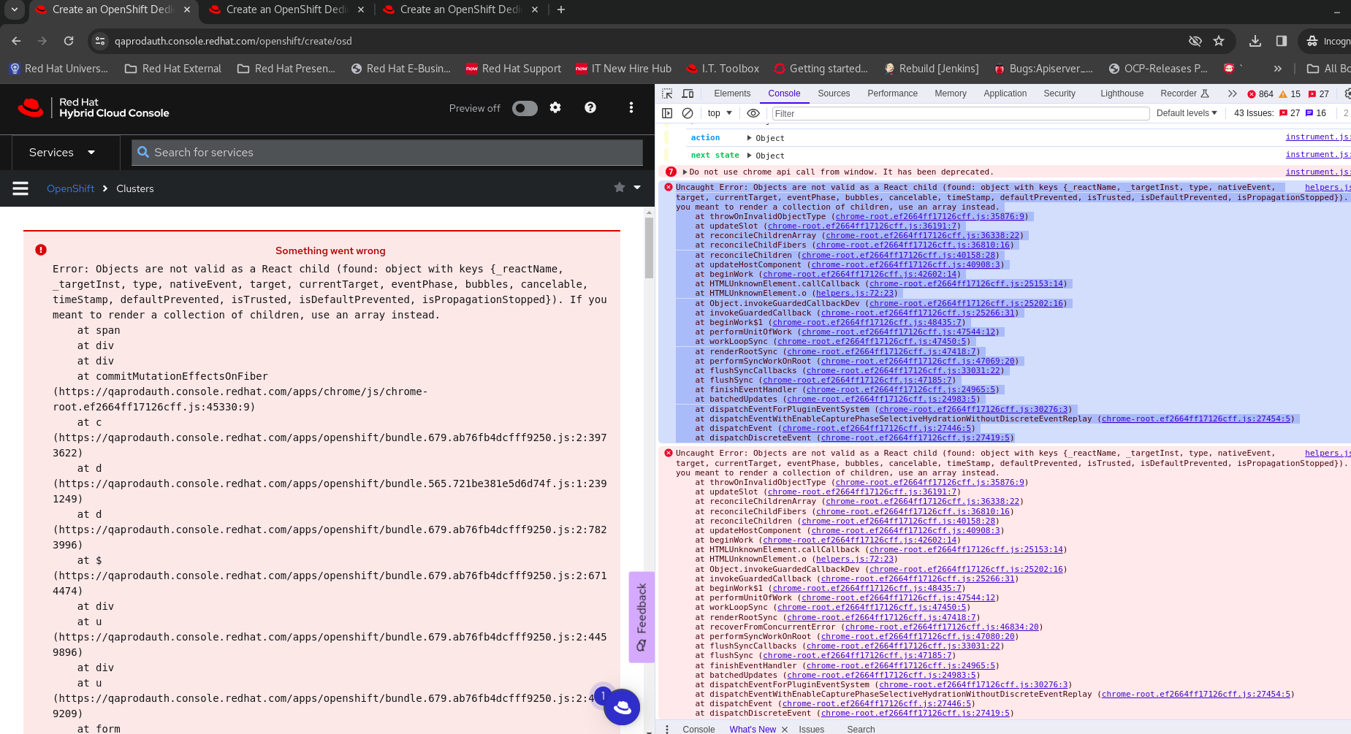Expand the favorites caret next to star

click(637, 188)
